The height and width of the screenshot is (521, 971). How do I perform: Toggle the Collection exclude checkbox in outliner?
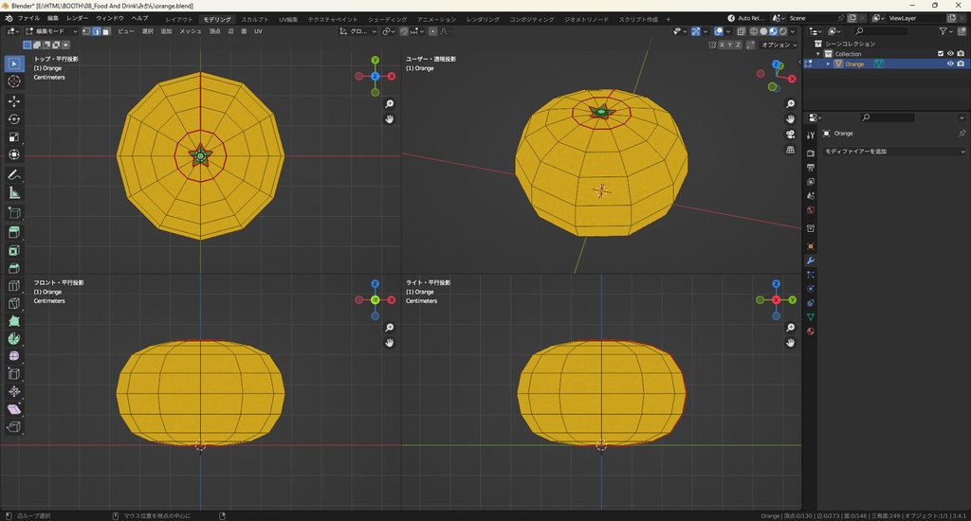941,54
